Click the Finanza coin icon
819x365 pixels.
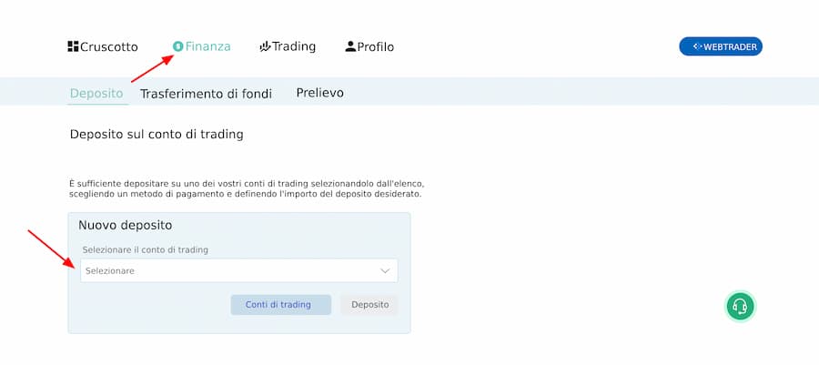(178, 46)
